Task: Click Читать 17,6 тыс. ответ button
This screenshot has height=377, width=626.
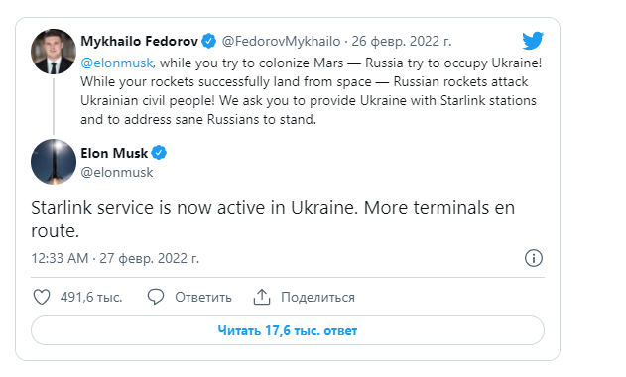Action: (x=288, y=330)
